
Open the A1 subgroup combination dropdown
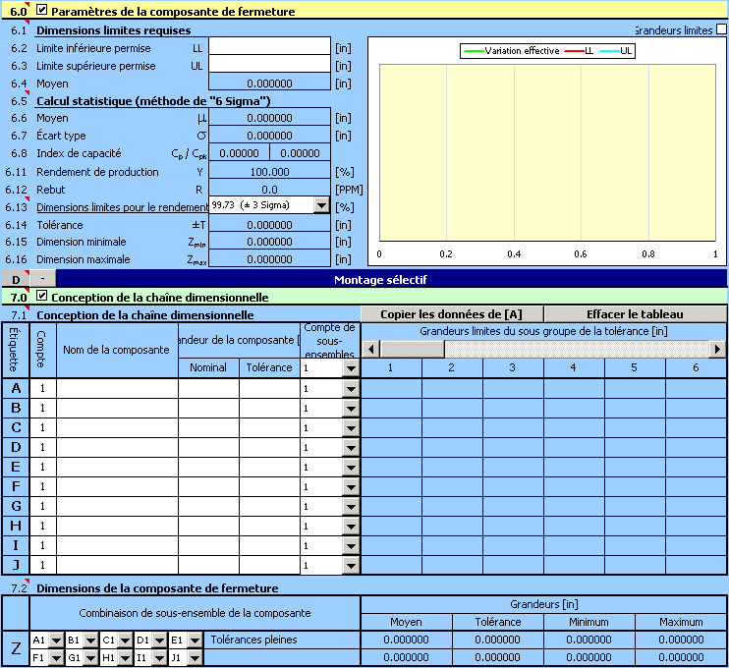click(56, 640)
